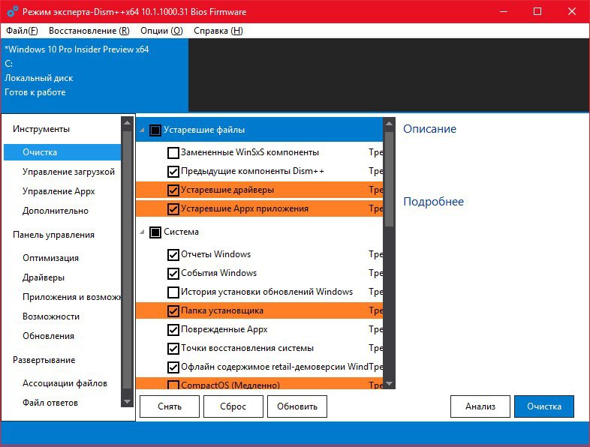The width and height of the screenshot is (590, 447).
Task: Click the cleanup list vertical scrollbar thumb
Action: pyautogui.click(x=389, y=178)
